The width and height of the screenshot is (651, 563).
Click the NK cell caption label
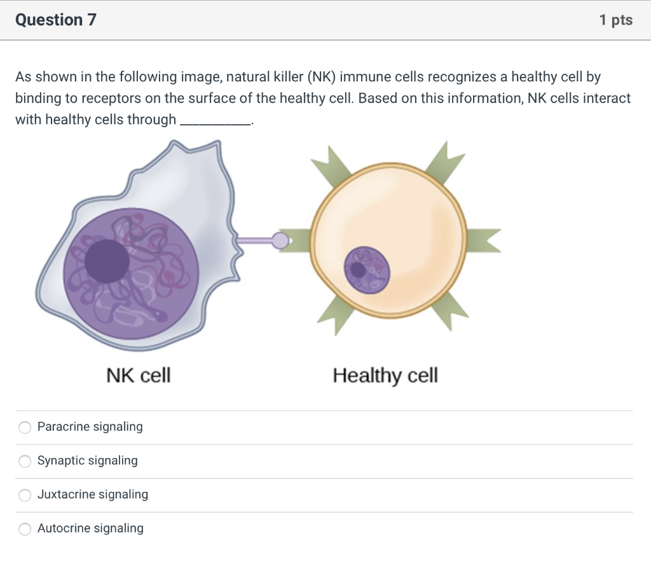tap(138, 375)
